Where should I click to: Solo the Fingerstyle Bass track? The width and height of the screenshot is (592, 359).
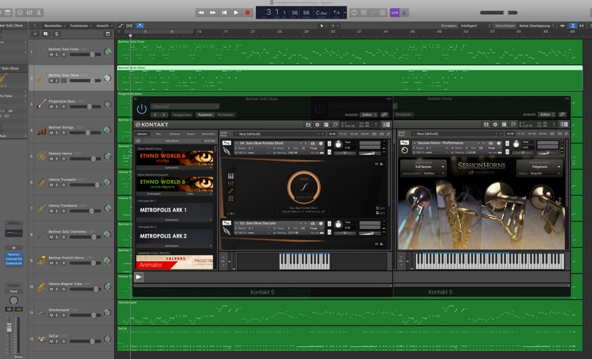(57, 106)
